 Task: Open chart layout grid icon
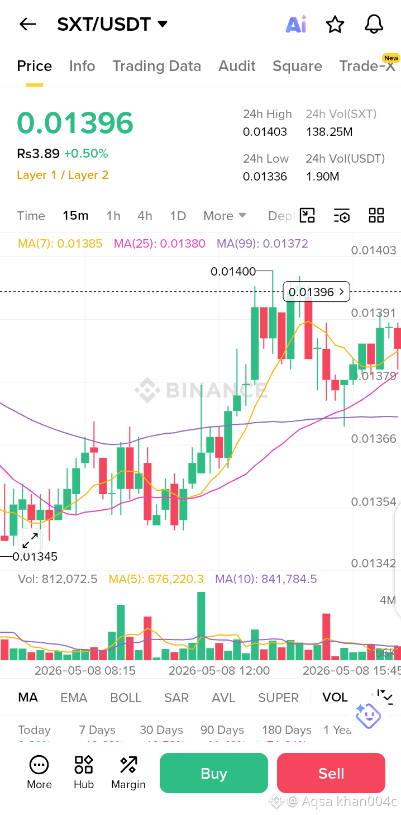coord(376,216)
